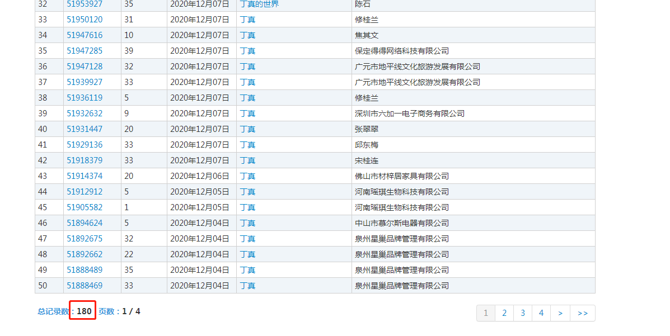Go to page 4 of results
The image size is (670, 336).
coord(541,313)
